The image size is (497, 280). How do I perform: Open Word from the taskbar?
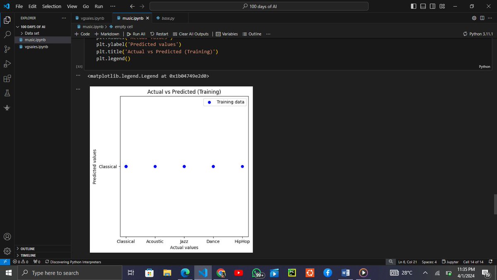(x=345, y=273)
